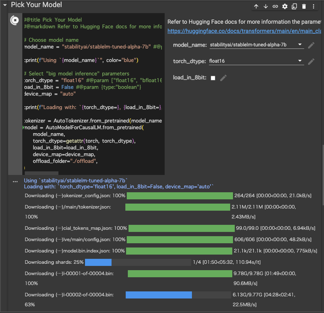Click the torch_dtype form label

point(189,61)
